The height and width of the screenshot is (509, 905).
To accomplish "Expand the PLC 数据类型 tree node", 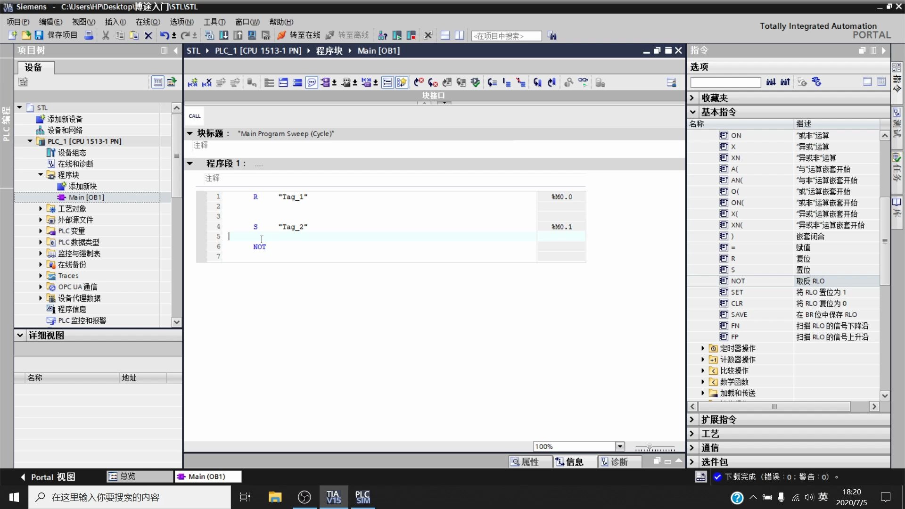I will tap(41, 242).
